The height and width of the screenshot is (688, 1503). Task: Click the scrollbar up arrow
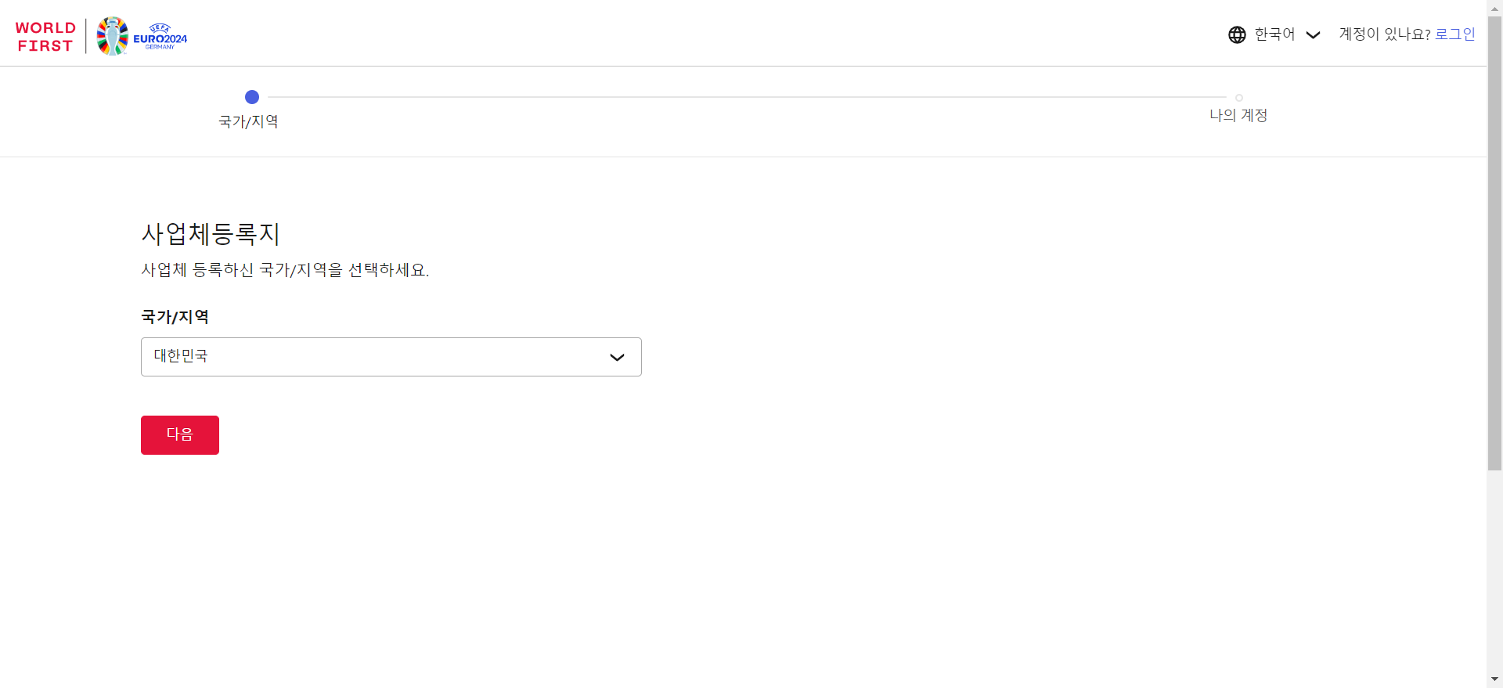tap(1494, 7)
